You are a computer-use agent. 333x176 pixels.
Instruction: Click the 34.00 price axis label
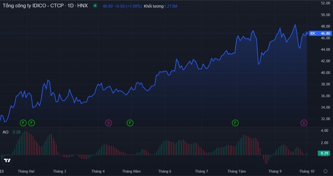[325, 107]
